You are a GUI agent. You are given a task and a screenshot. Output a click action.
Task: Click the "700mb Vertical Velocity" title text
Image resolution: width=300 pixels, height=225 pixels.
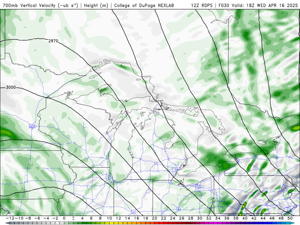coord(29,5)
